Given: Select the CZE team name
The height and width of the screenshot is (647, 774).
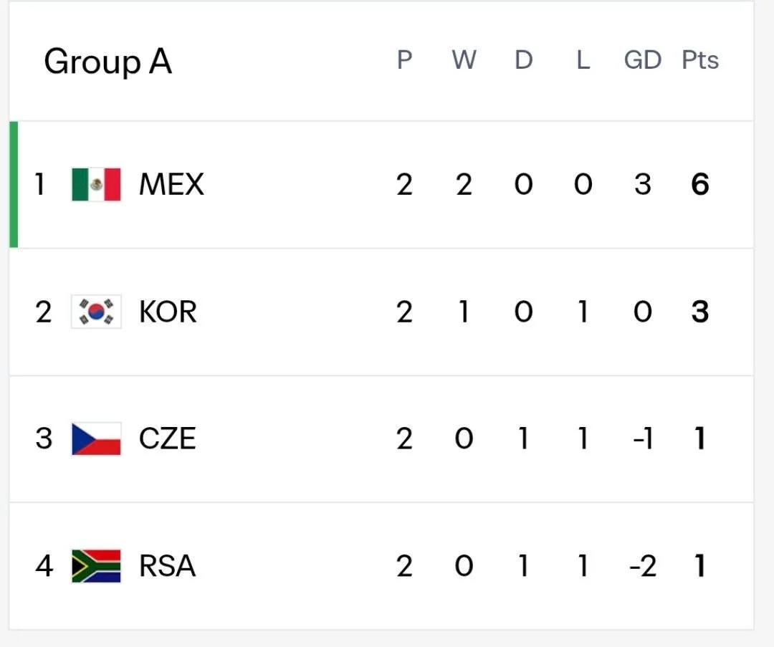Looking at the screenshot, I should (x=167, y=438).
